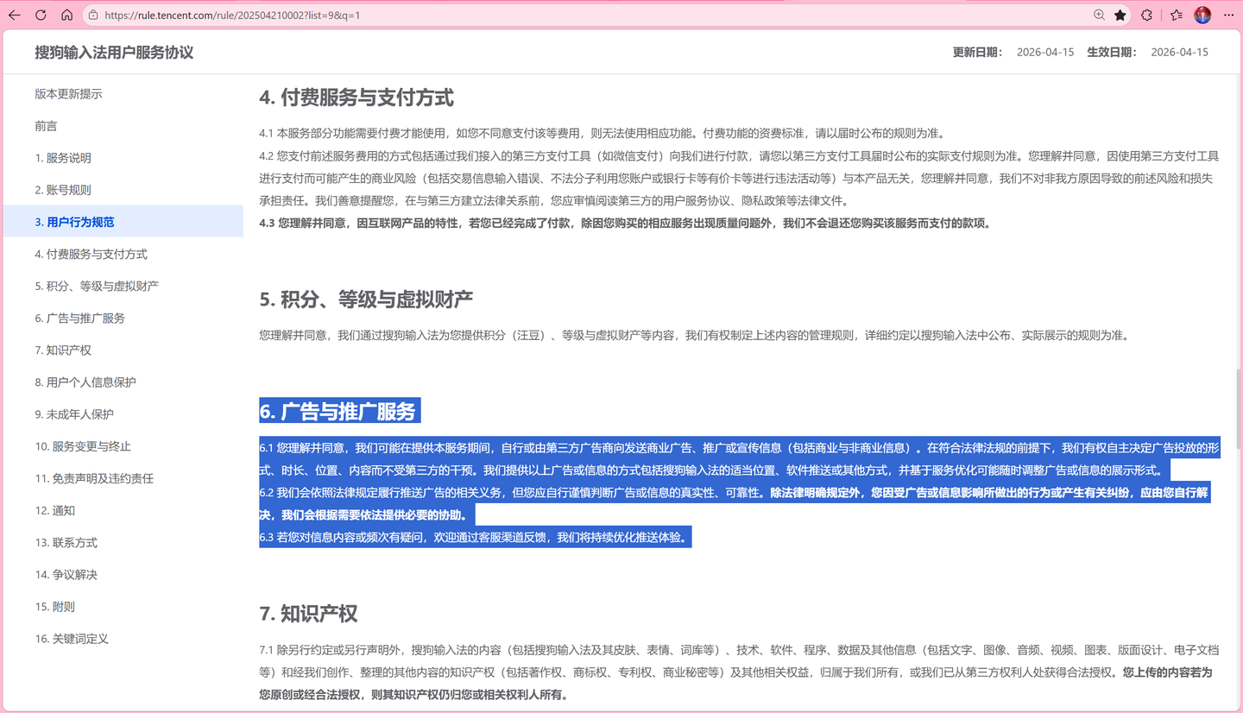Image resolution: width=1243 pixels, height=713 pixels.
Task: Click the heading 5. 积分、等级与虚拟财产
Action: pos(366,300)
